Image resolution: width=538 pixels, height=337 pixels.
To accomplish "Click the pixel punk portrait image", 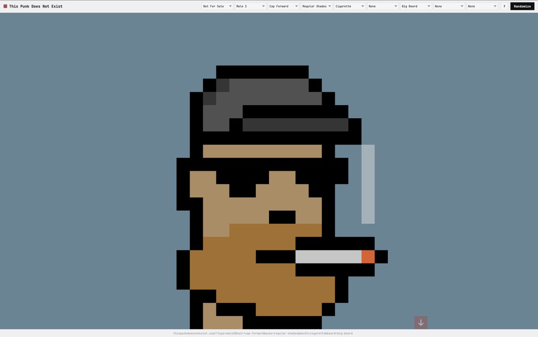I will pos(282,197).
